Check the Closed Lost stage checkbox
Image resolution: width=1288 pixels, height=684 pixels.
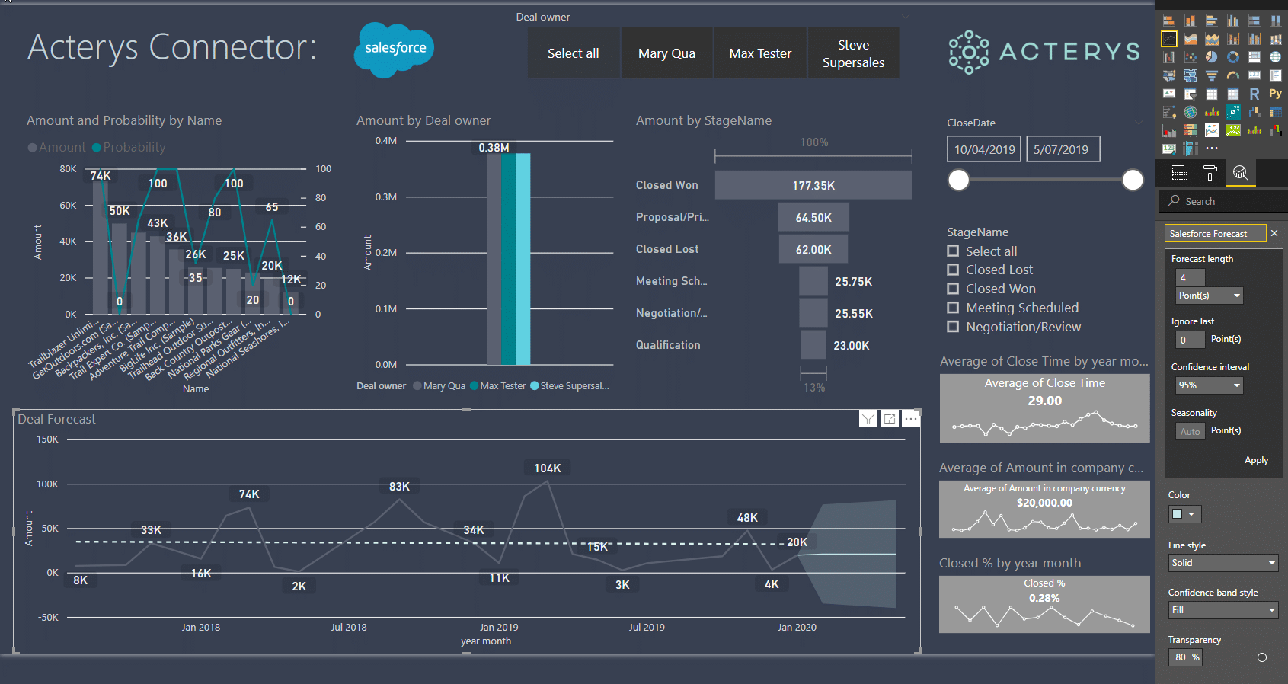953,270
